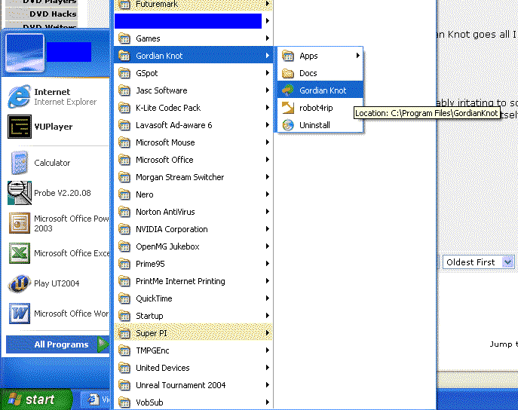Click the PowerPoint 2003 icon

[20, 223]
